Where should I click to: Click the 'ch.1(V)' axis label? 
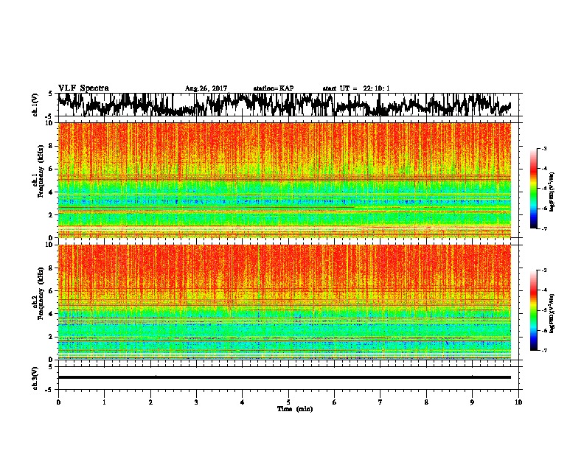35,105
